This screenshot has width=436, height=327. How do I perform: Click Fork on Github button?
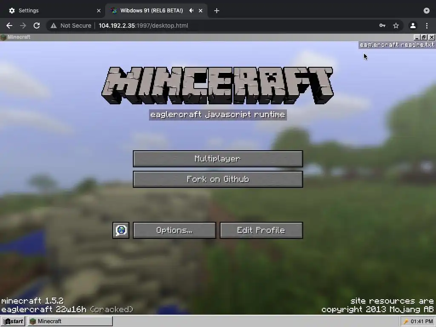pos(218,179)
